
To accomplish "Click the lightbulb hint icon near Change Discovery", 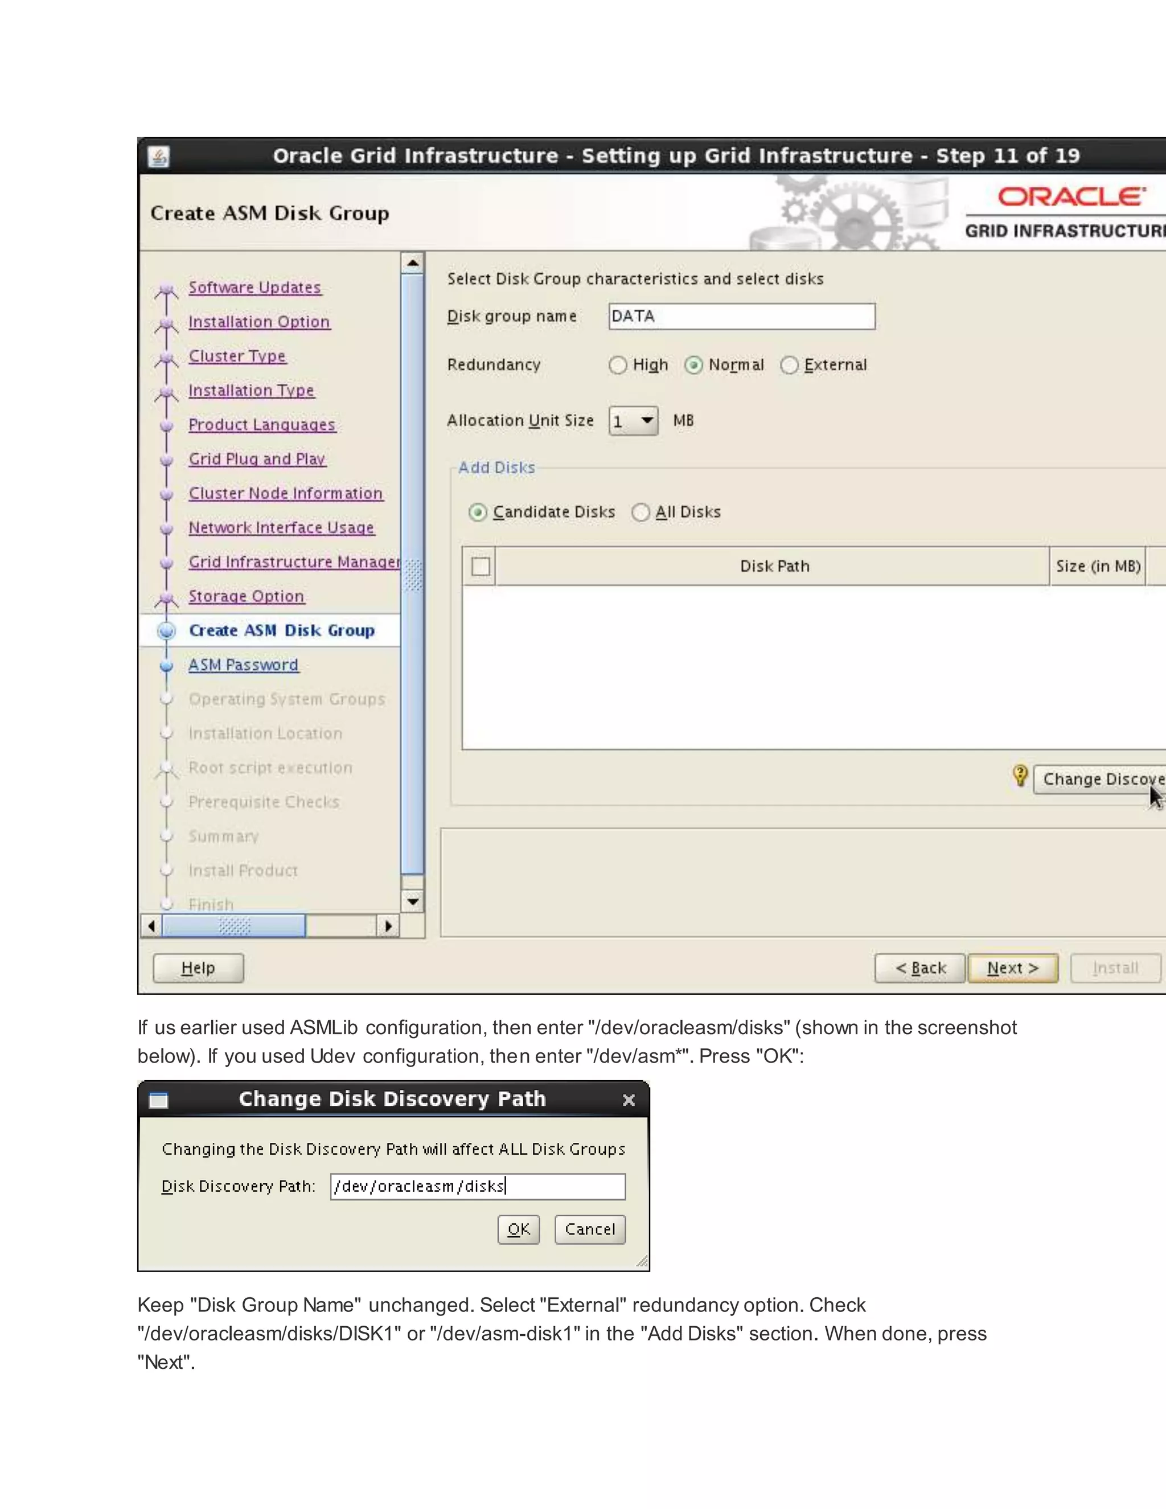I will click(x=1020, y=776).
